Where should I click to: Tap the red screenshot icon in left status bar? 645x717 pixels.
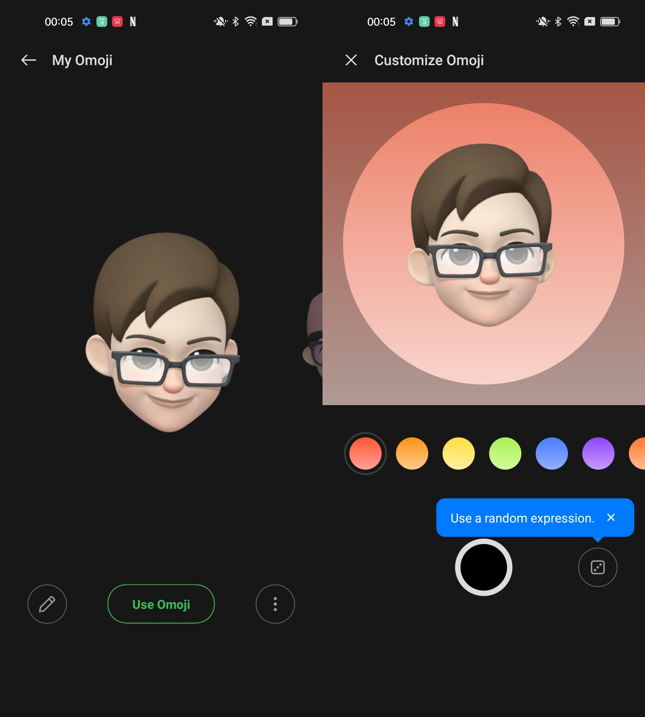(117, 22)
